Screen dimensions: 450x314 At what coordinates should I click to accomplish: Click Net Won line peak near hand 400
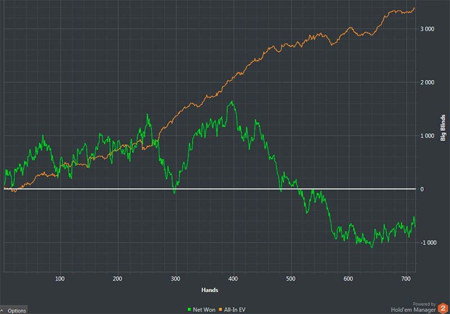[231, 101]
